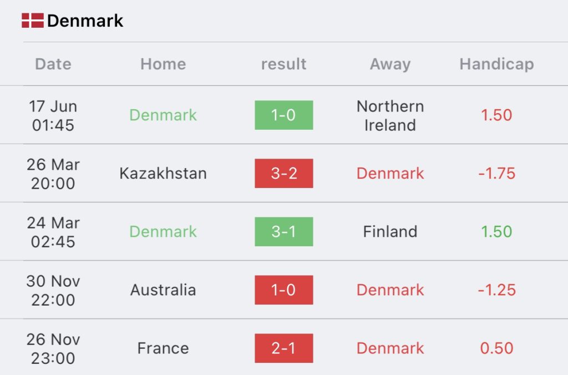Open the 1-0 result against Australia
The width and height of the screenshot is (568, 375).
click(283, 290)
